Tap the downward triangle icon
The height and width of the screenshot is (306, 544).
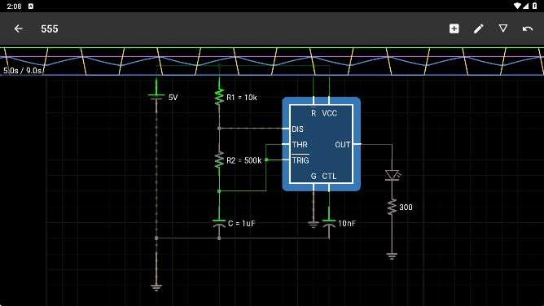[503, 28]
